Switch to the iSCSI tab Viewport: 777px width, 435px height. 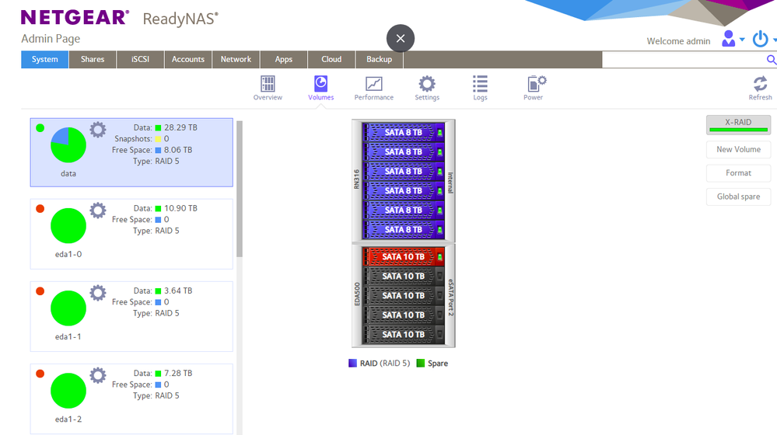point(140,59)
